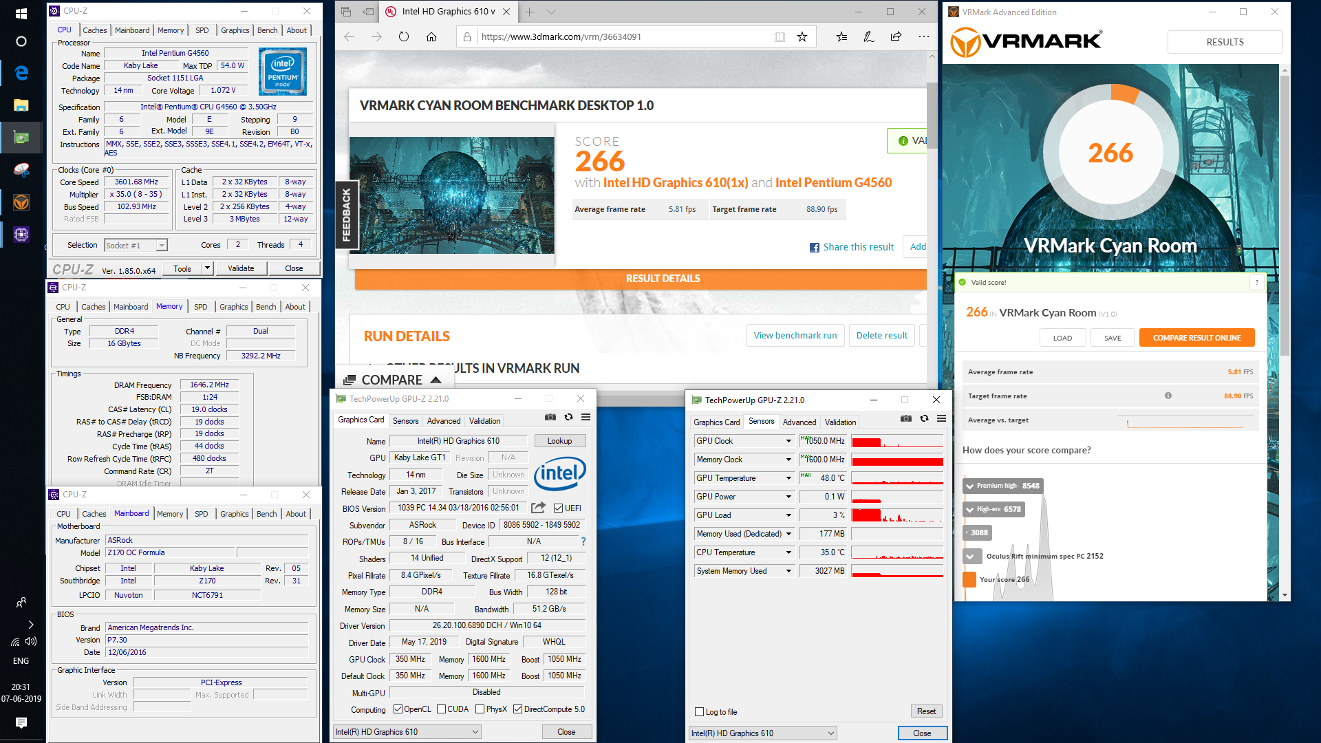Open Cortana search circle icon

(21, 41)
